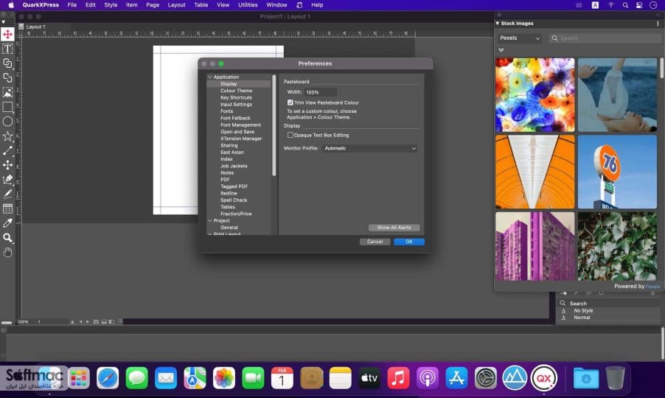This screenshot has width=665, height=398.
Task: Open Music app in the Dock
Action: [x=398, y=377]
